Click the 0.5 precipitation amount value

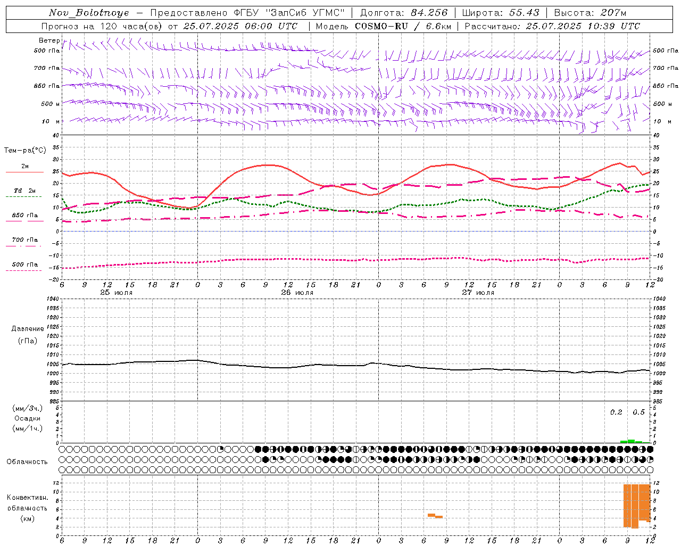coord(638,412)
